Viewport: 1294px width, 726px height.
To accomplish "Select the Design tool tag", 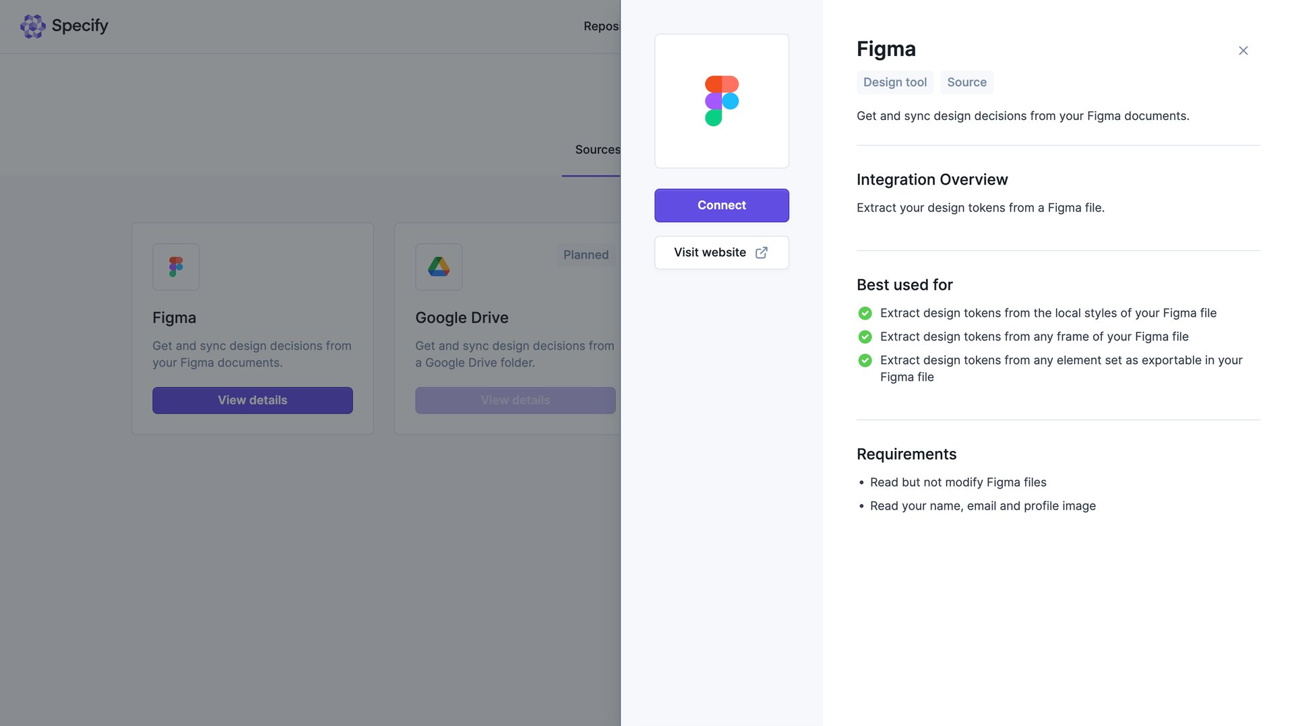I will pyautogui.click(x=894, y=82).
